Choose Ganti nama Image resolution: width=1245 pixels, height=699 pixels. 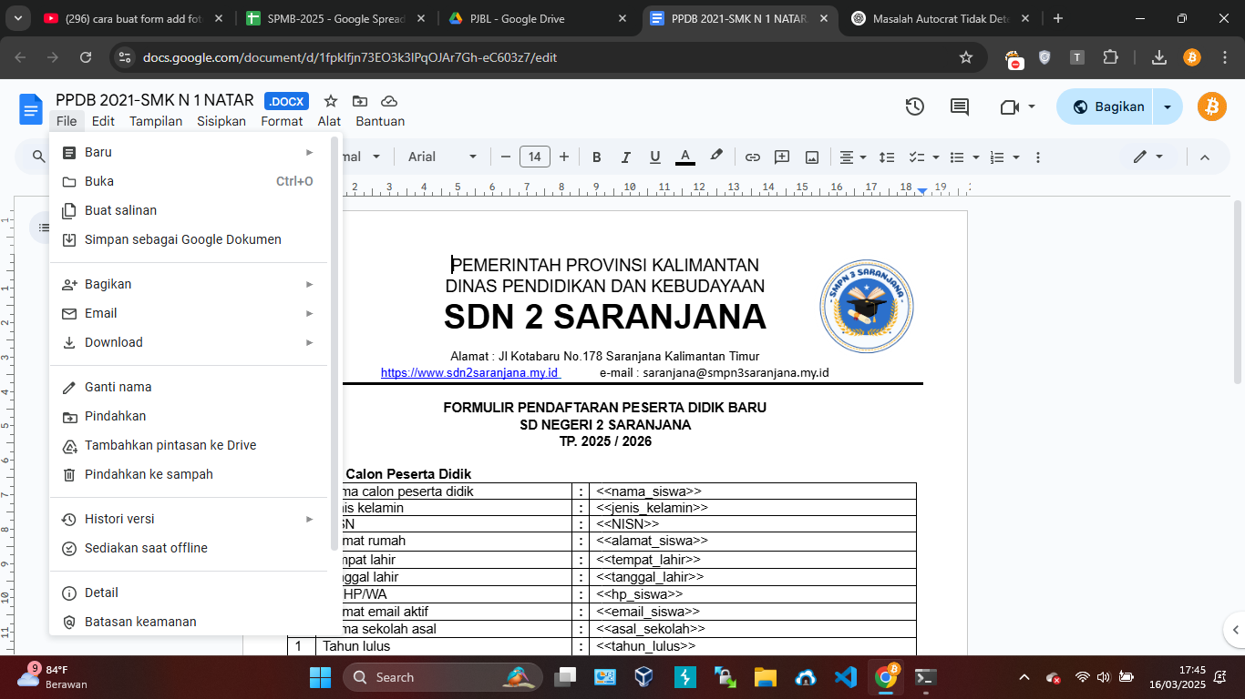tap(189, 387)
